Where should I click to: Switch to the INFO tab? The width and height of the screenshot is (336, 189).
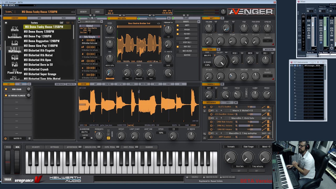39,18
